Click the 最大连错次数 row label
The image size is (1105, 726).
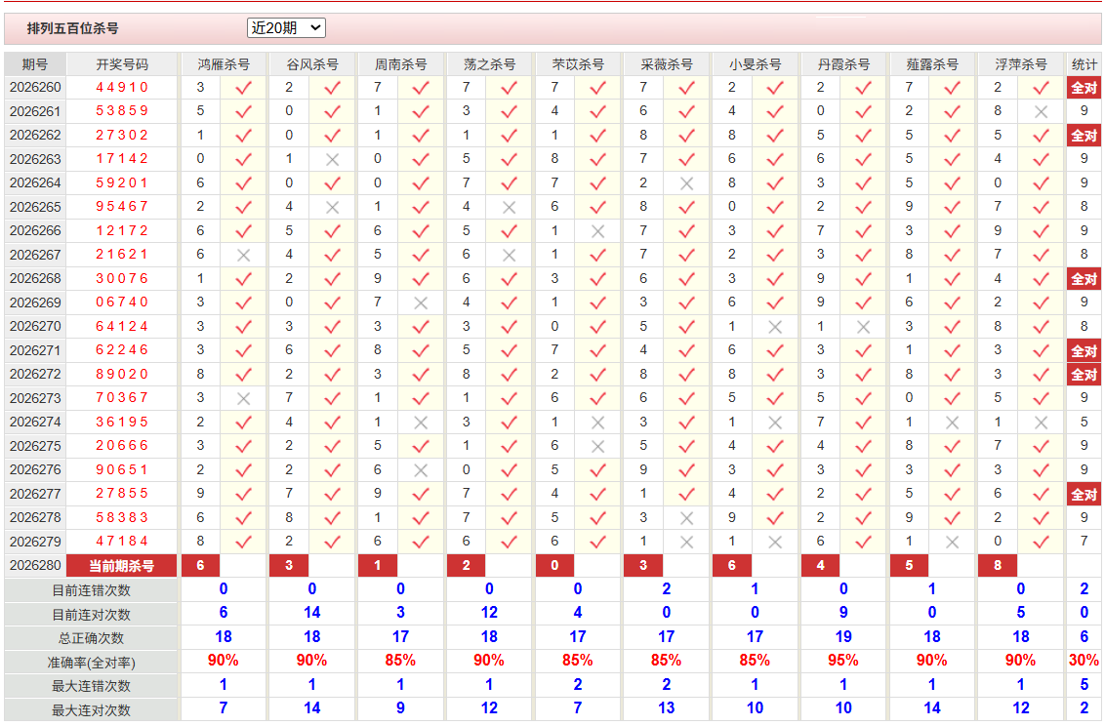pyautogui.click(x=91, y=687)
